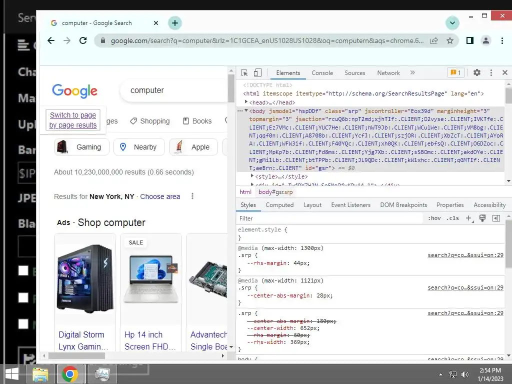Open Digital Storm Lynx Gaming product image
The width and height of the screenshot is (512, 384).
point(85,278)
